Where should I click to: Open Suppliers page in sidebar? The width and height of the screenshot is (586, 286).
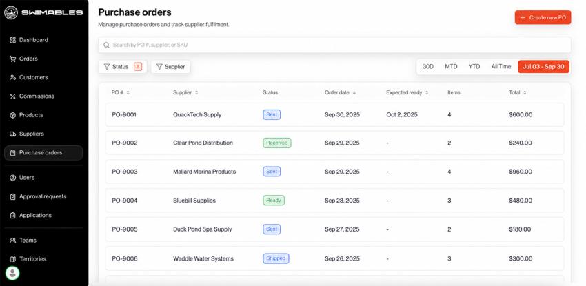point(43,134)
